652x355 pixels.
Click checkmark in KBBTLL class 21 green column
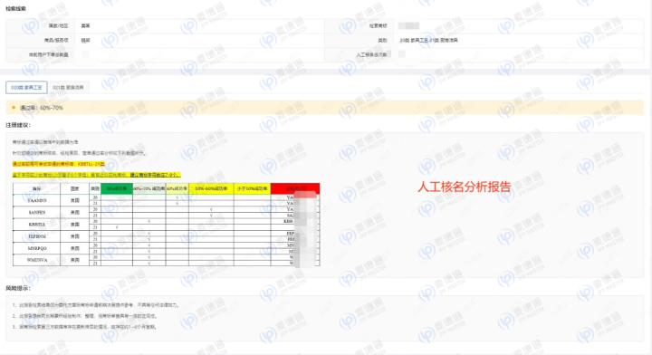(117, 227)
